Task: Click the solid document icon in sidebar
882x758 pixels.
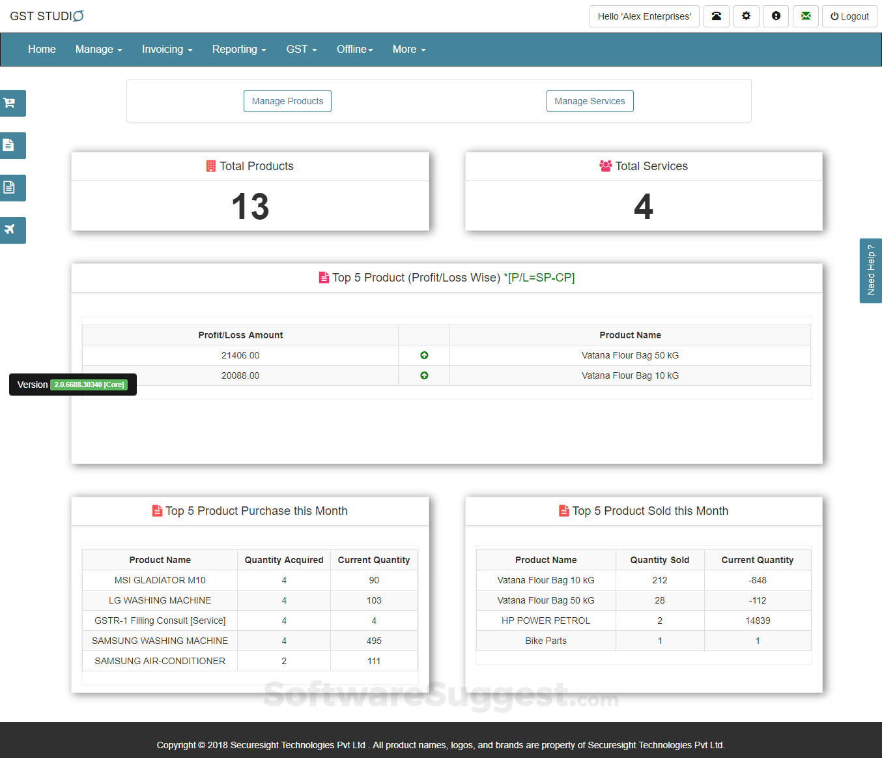Action: click(x=10, y=145)
